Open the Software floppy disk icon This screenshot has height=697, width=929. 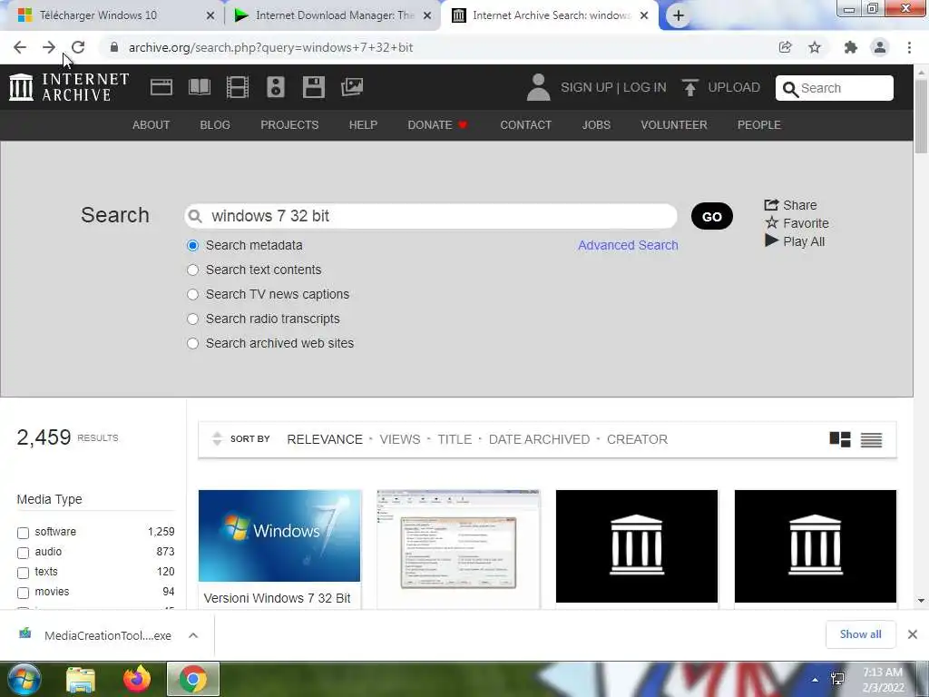pyautogui.click(x=313, y=87)
